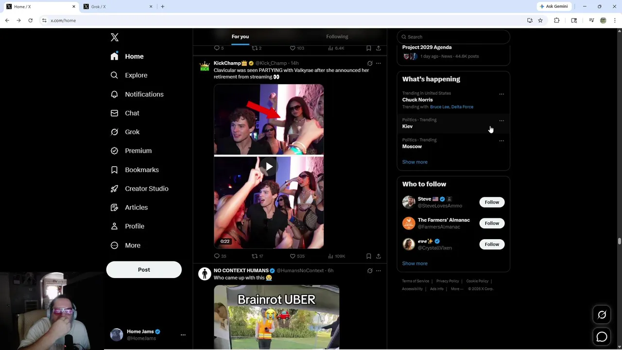Like the KickChamp post with 535 likes
622x350 pixels.
297,256
